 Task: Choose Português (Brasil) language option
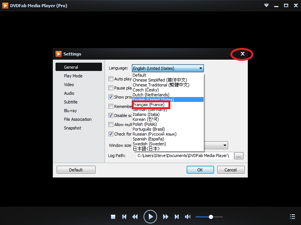[168, 129]
